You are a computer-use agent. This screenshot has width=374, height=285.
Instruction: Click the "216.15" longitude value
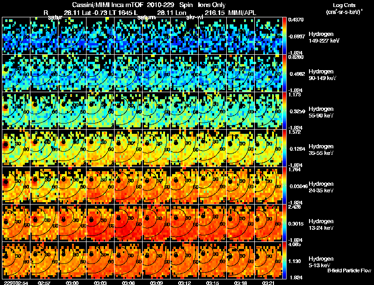[x=215, y=13]
